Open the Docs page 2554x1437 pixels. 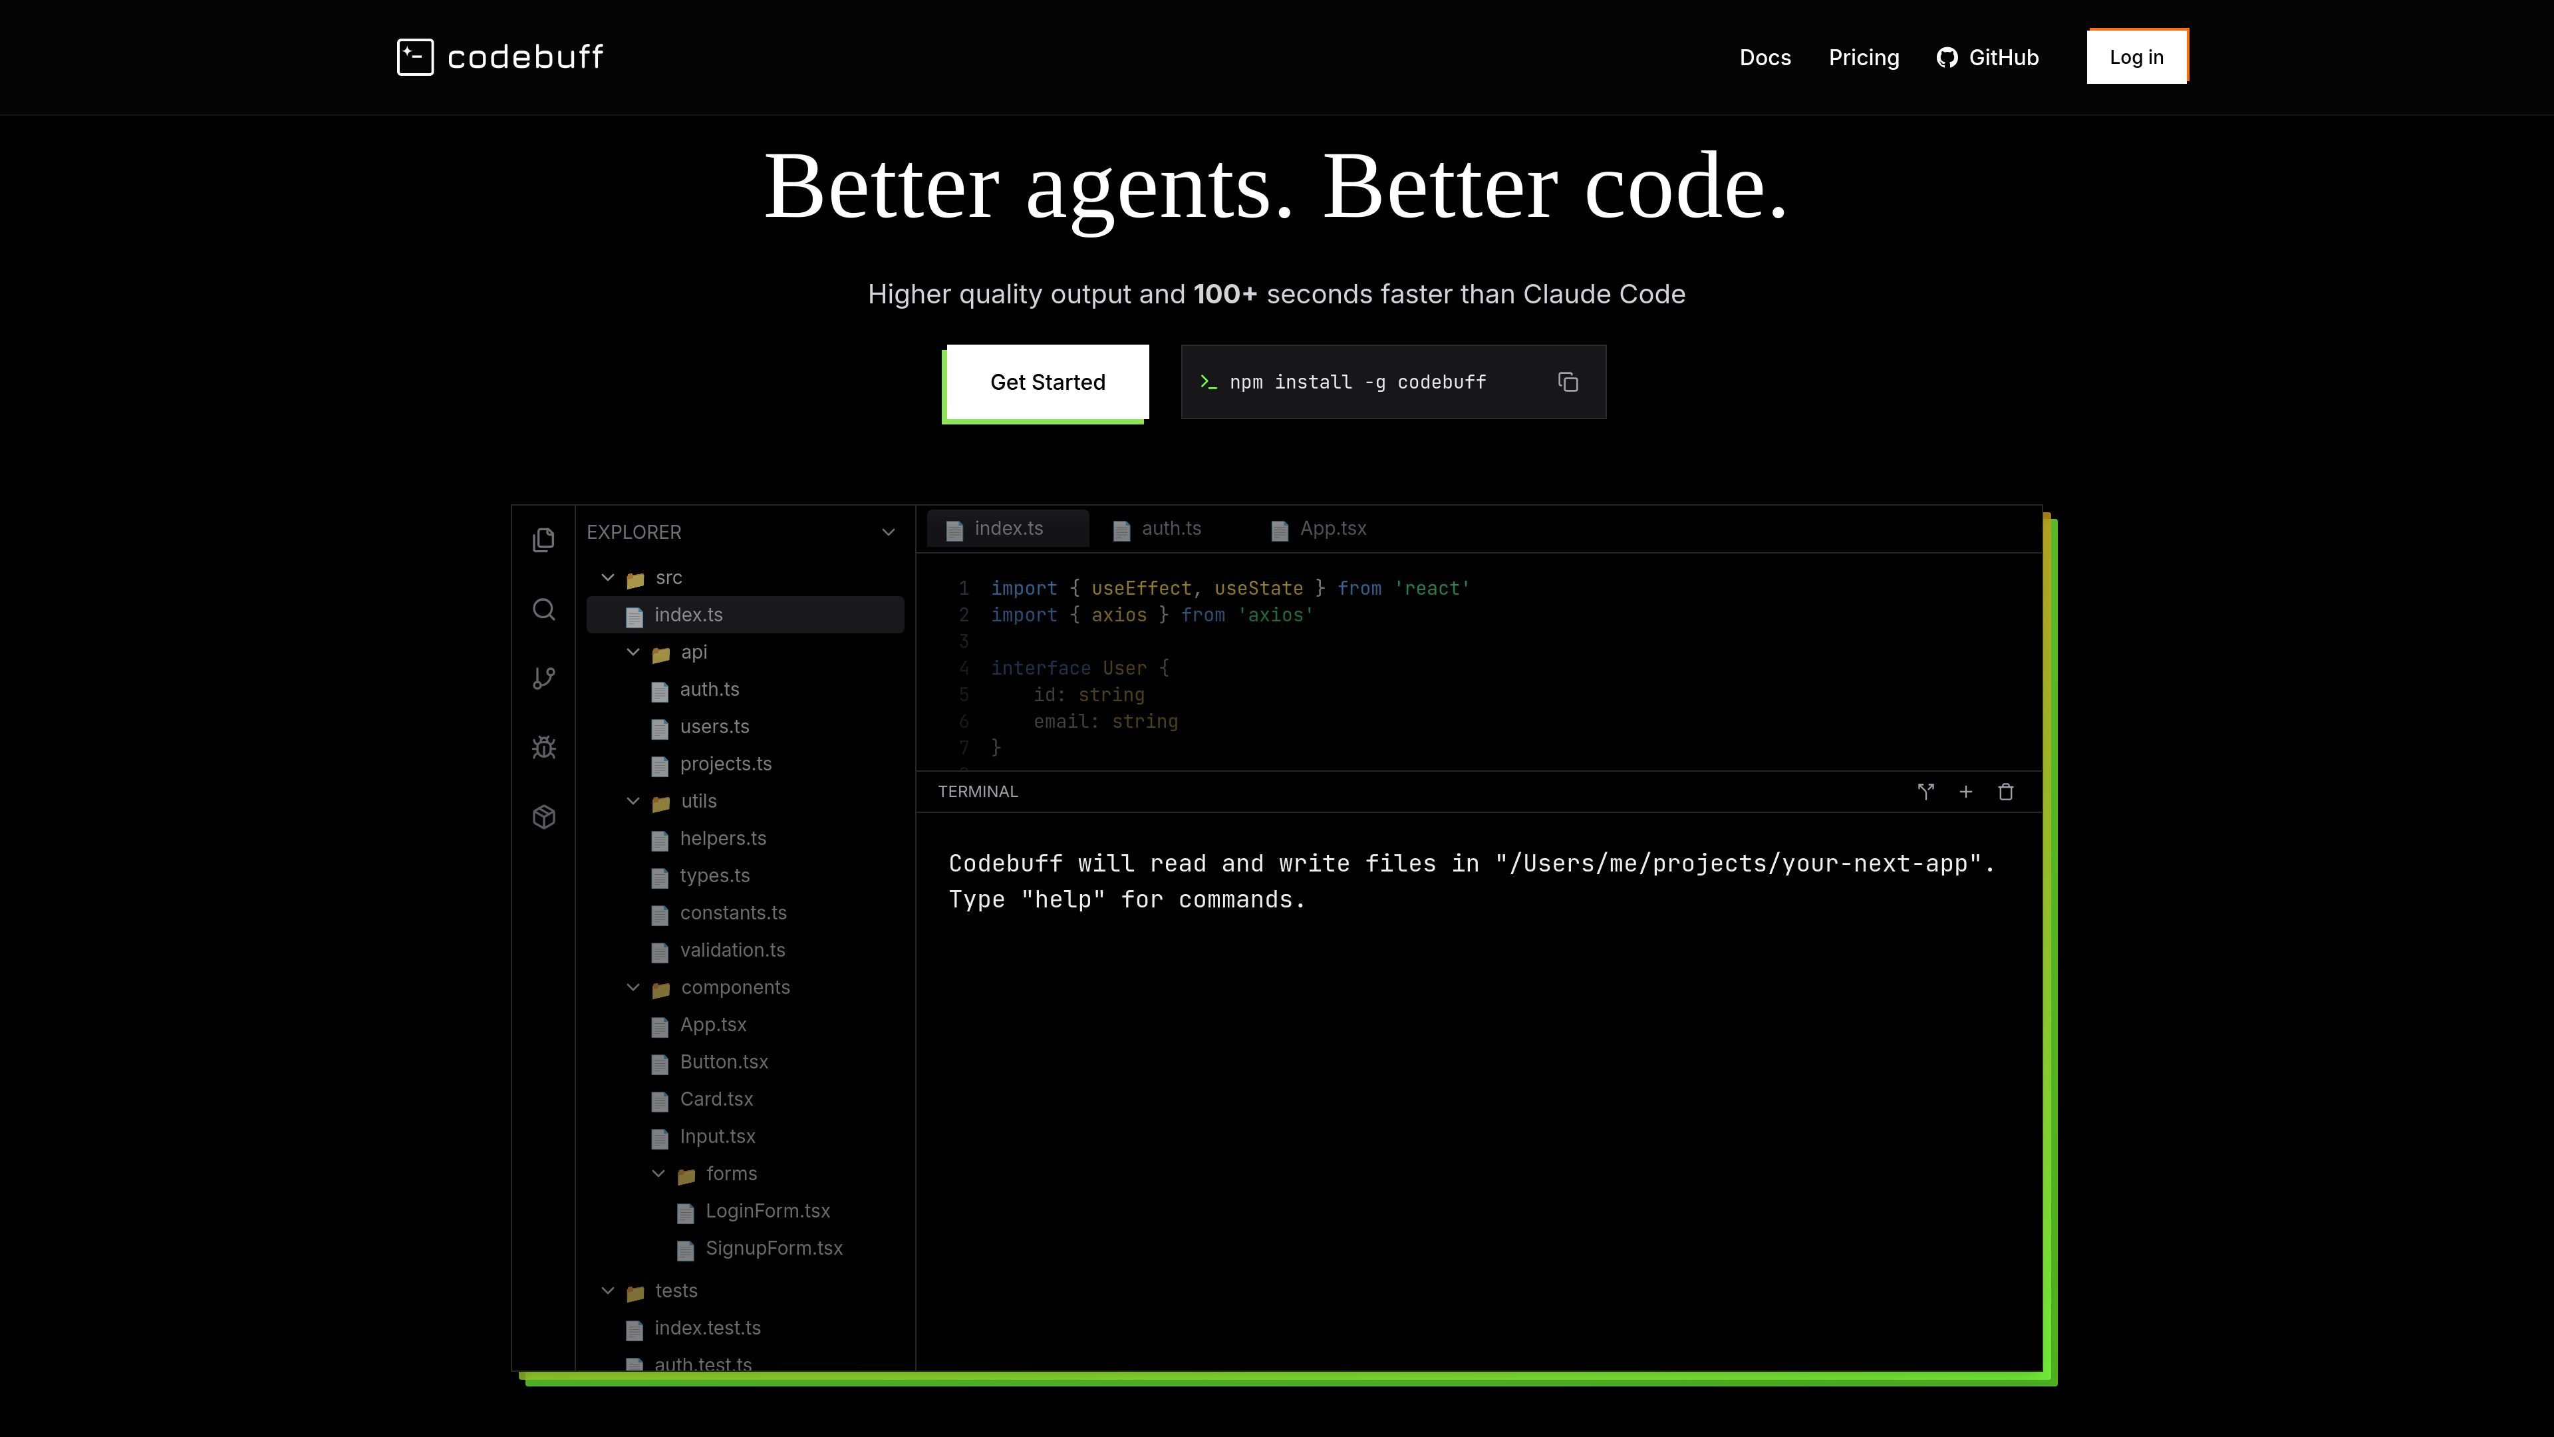[1765, 57]
